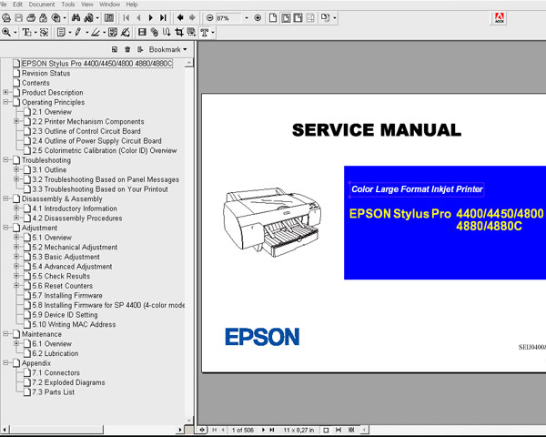The width and height of the screenshot is (546, 437).
Task: Click trash icon to delete bookmark
Action: point(127,49)
